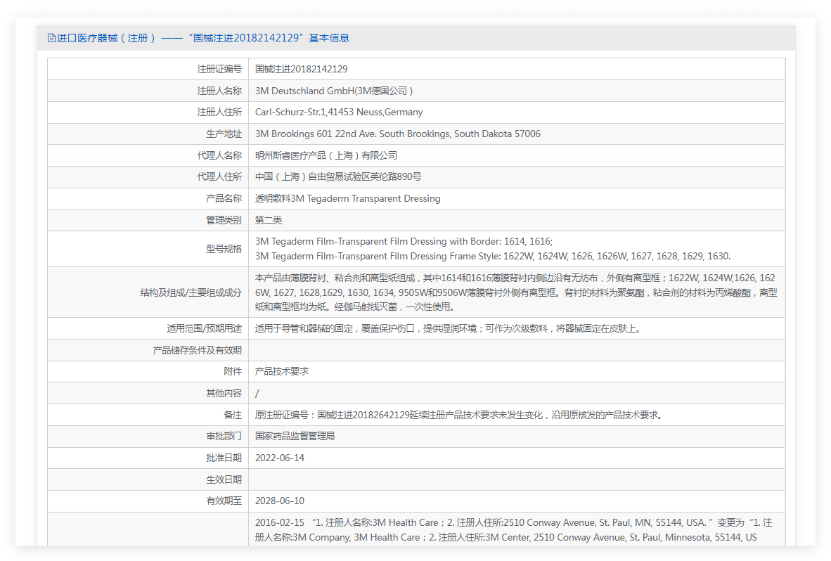Select the slash value in 其他内容 row
831x561 pixels.
point(257,394)
